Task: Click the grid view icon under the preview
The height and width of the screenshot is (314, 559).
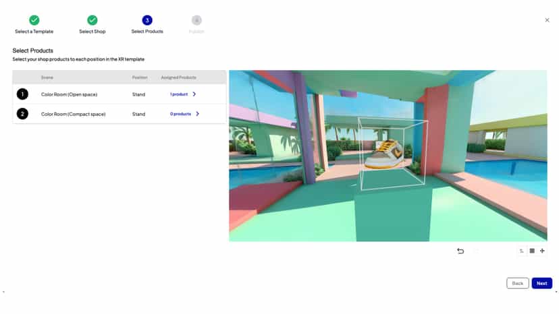Action: point(532,251)
